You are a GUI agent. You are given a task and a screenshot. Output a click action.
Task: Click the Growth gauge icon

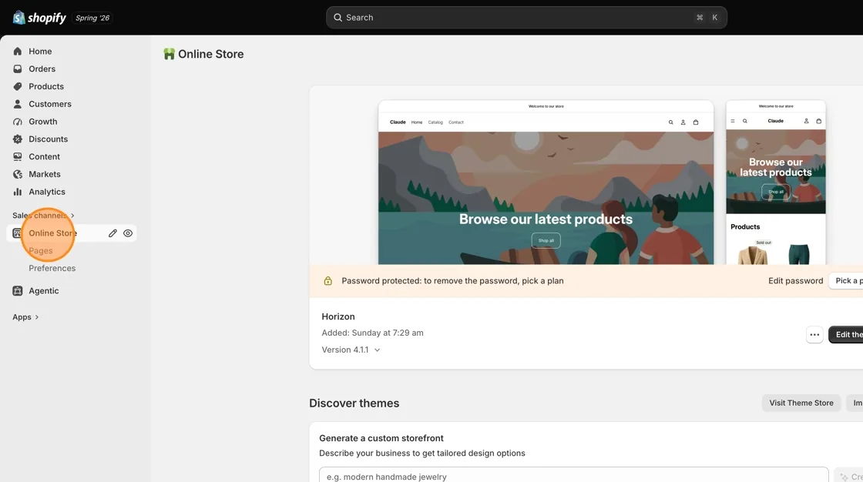click(x=18, y=122)
